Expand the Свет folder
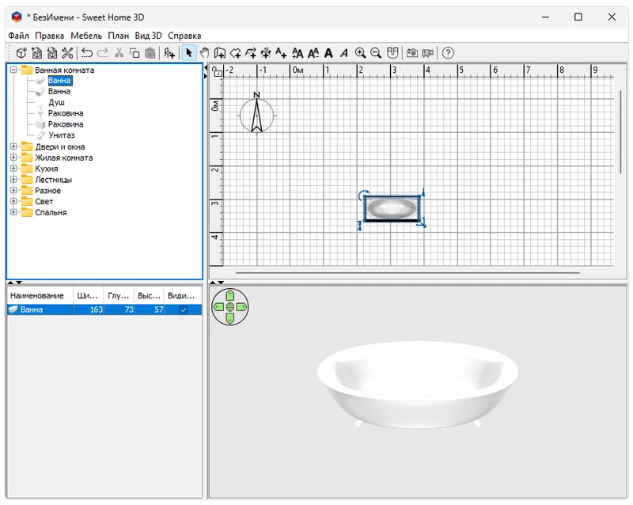The height and width of the screenshot is (505, 633). click(x=13, y=201)
